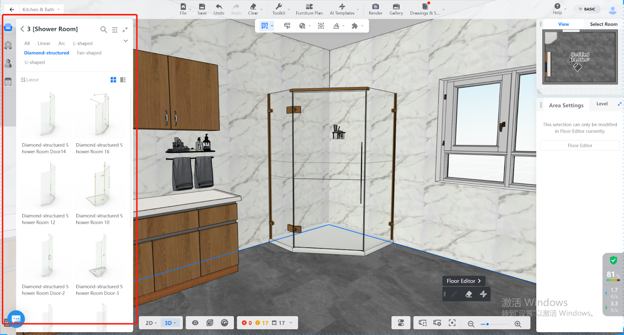Screen dimensions: 624x335
Task: Clear the design with eraser icon
Action: 253,7
